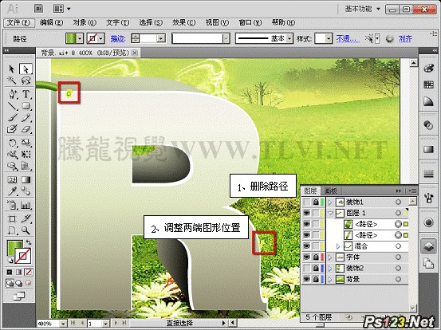Screen dimensions: 441x330
Task: Open the Layers panel flyout menu
Action: coord(412,191)
